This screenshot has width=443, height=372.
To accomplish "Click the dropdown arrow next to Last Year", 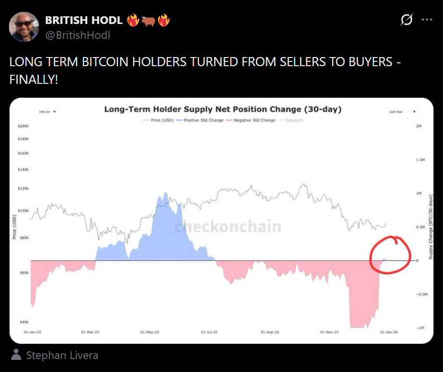I will 414,112.
